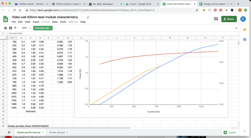This screenshot has height=138, width=251.
Task: Open the Help menu
Action: click(x=83, y=22)
